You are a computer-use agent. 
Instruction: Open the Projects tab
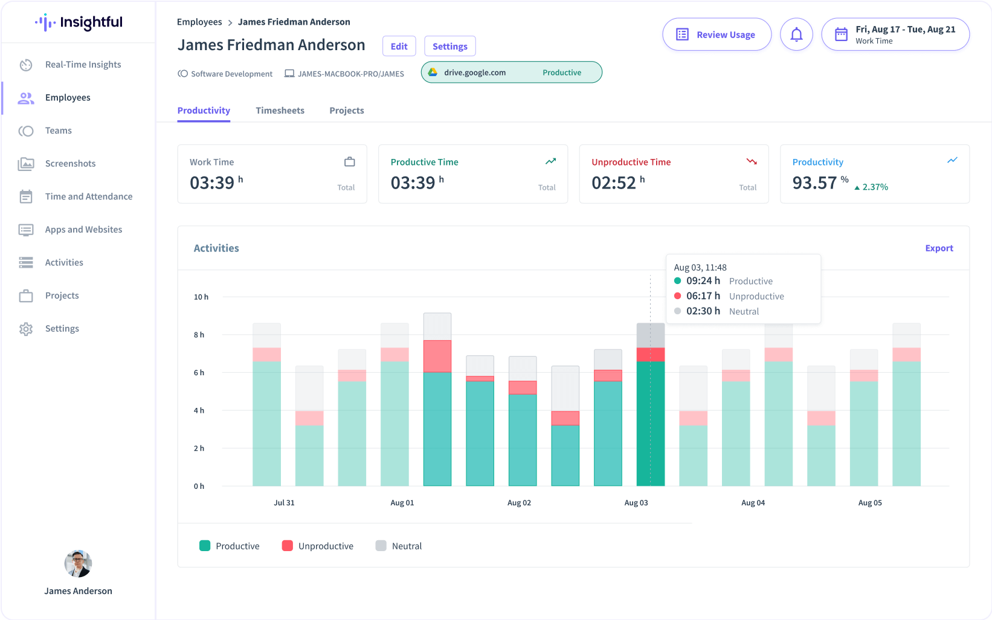pyautogui.click(x=346, y=111)
